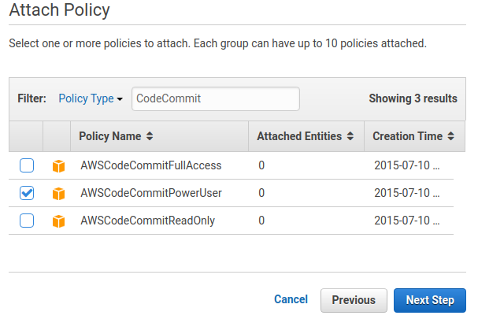The width and height of the screenshot is (478, 319).
Task: Click the Policy Name column header
Action: (x=159, y=136)
